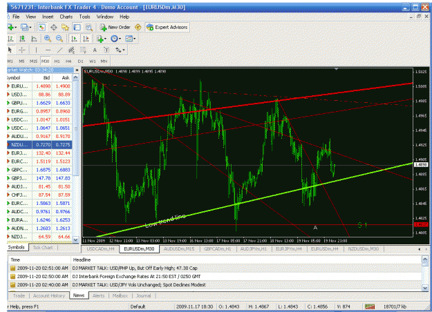
Task: Open the Navigator folder-star icon
Action: coord(65,27)
